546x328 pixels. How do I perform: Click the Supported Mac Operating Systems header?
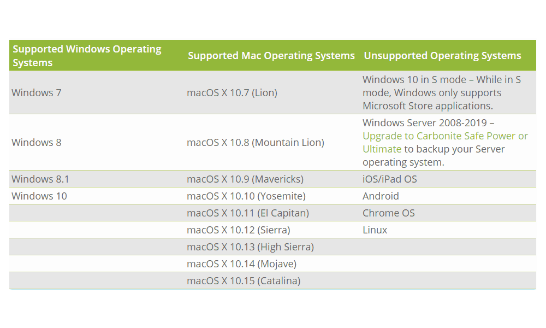click(x=271, y=56)
